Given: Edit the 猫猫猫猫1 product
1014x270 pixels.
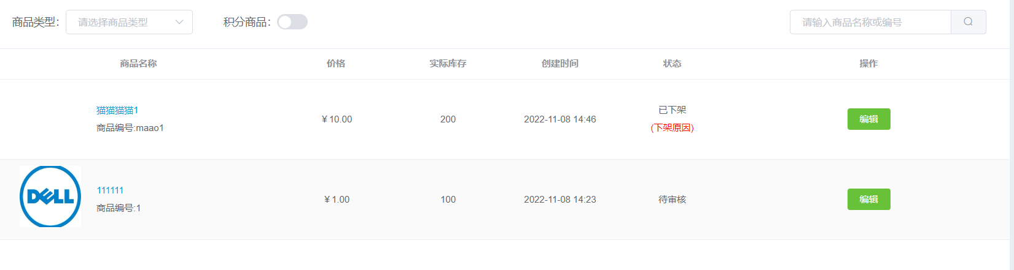Looking at the screenshot, I should coord(868,119).
